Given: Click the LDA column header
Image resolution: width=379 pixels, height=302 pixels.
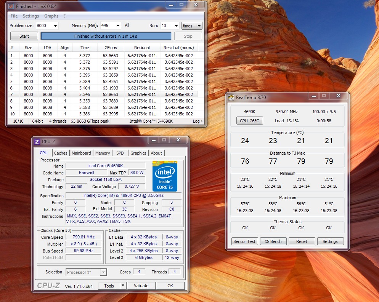Looking at the screenshot, I should coord(47,48).
